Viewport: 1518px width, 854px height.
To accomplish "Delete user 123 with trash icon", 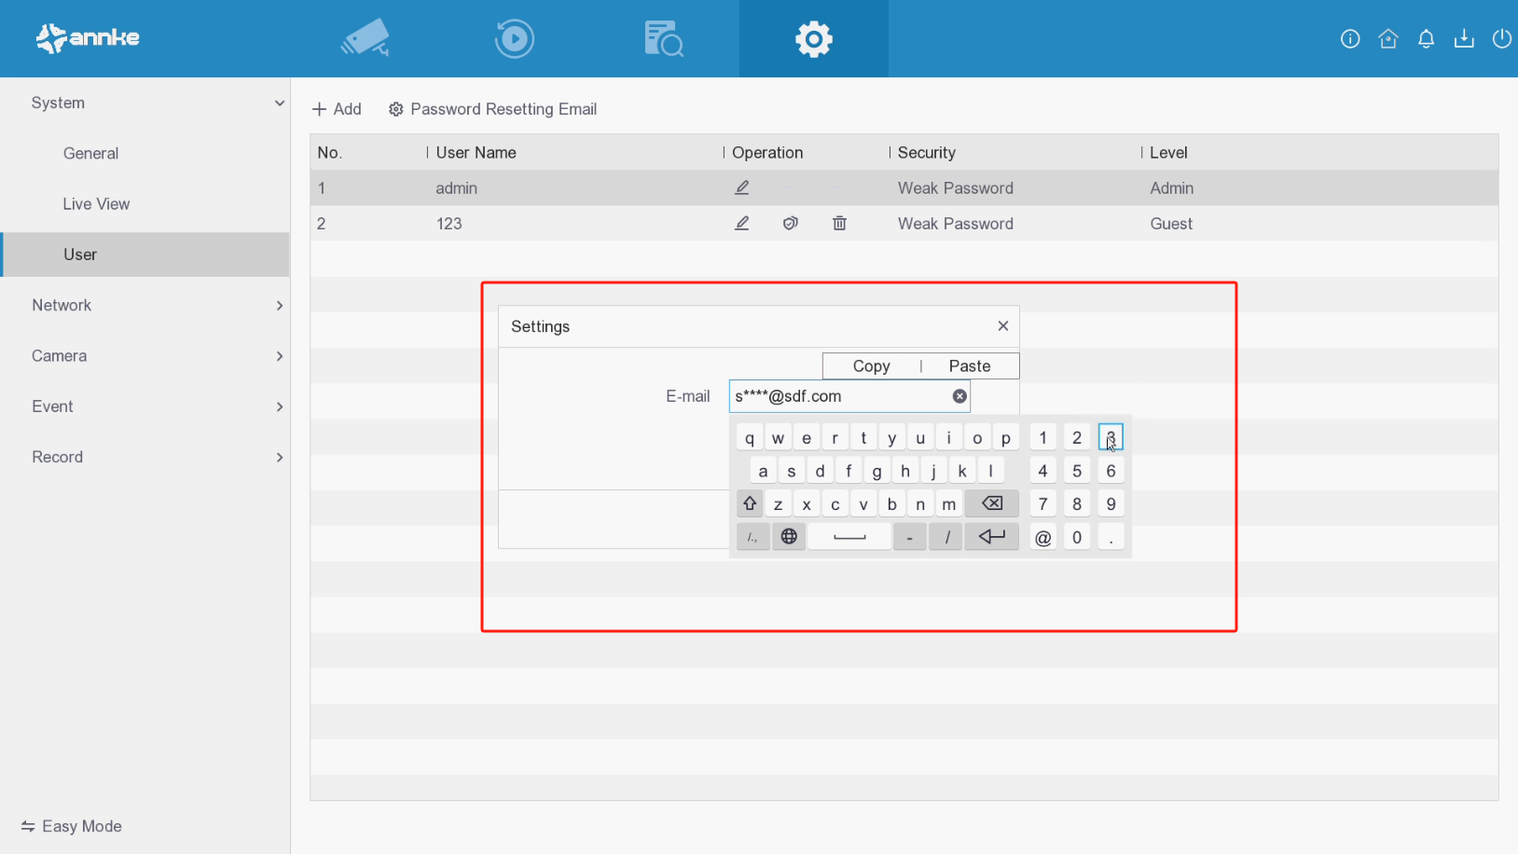I will point(839,224).
